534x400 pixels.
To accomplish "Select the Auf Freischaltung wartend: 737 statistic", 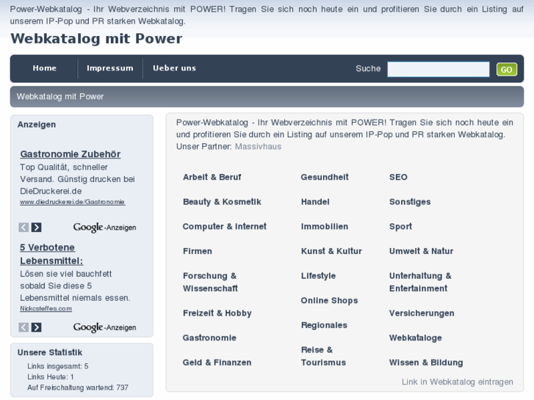I will (x=78, y=388).
